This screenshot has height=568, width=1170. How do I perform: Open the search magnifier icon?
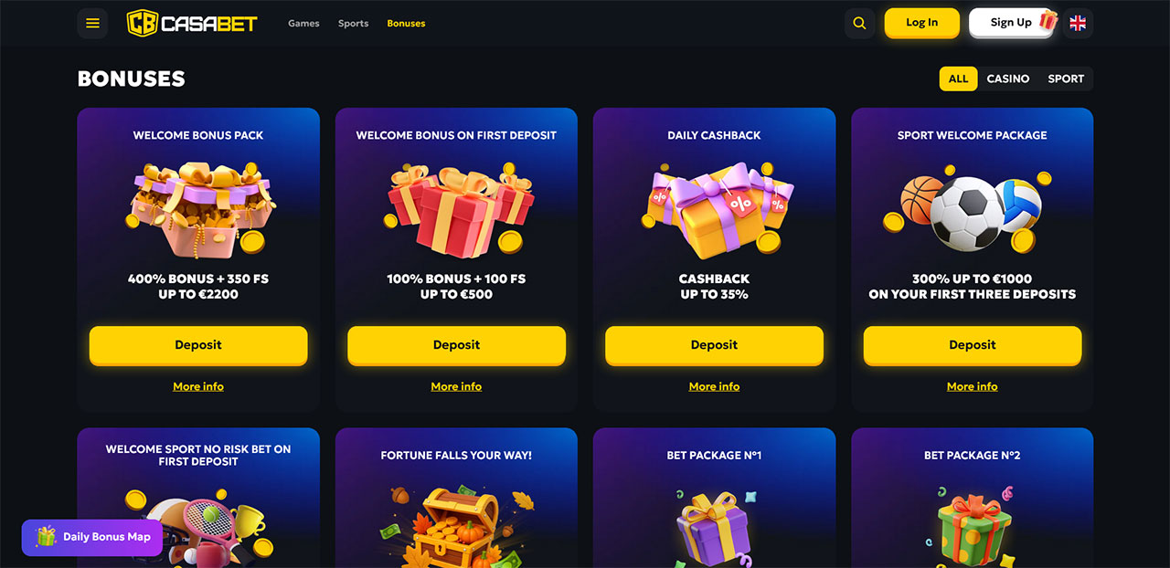coord(859,23)
